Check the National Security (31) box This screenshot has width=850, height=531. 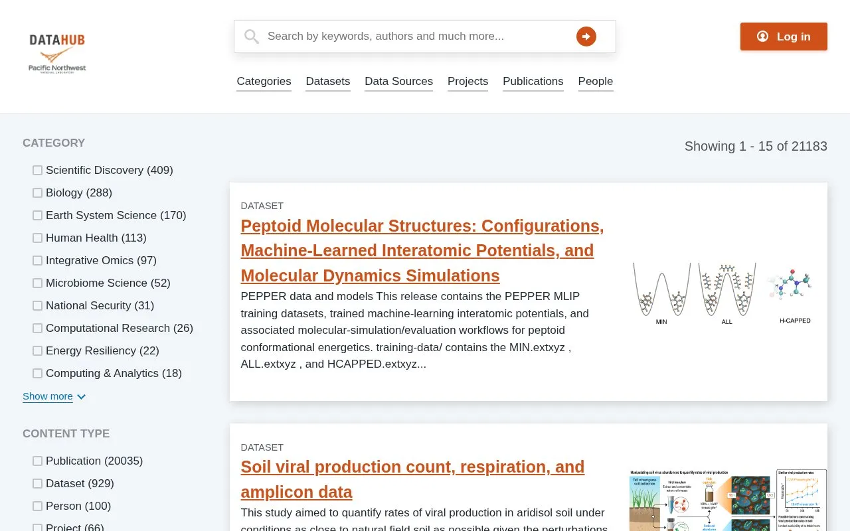pos(37,306)
